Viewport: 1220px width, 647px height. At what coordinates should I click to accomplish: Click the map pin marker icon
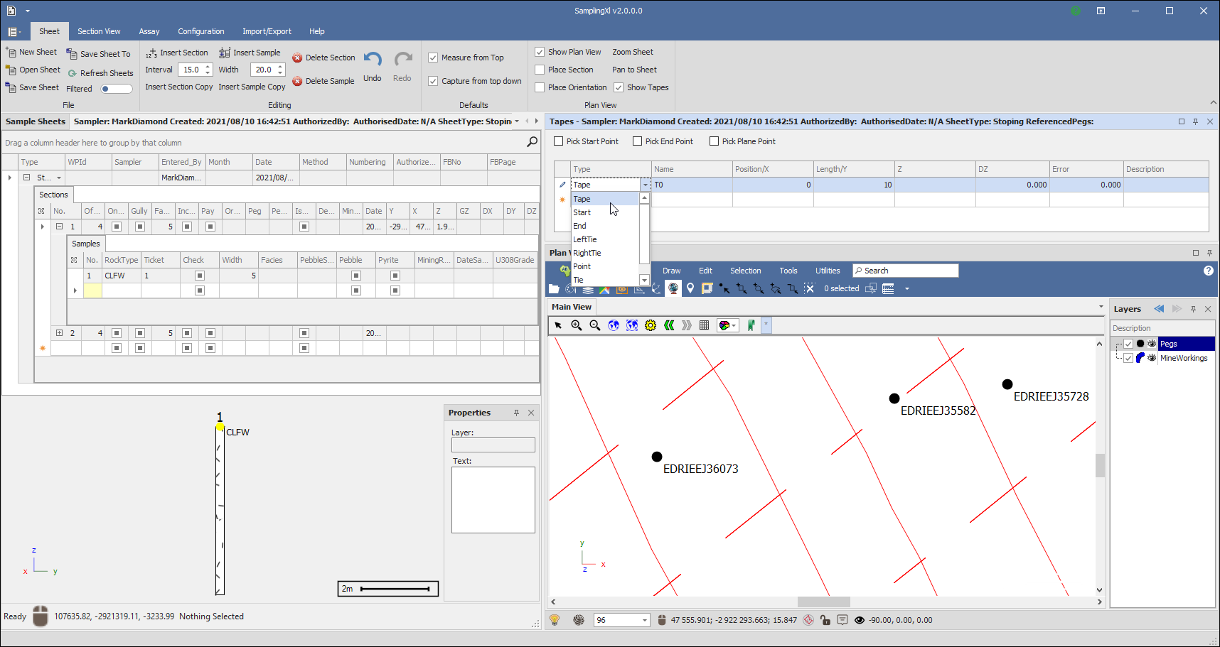pos(690,288)
